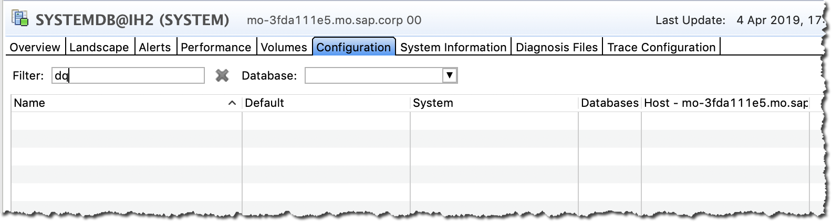Image resolution: width=832 pixels, height=222 pixels.
Task: Open the Diagnosis Files tab
Action: click(557, 47)
